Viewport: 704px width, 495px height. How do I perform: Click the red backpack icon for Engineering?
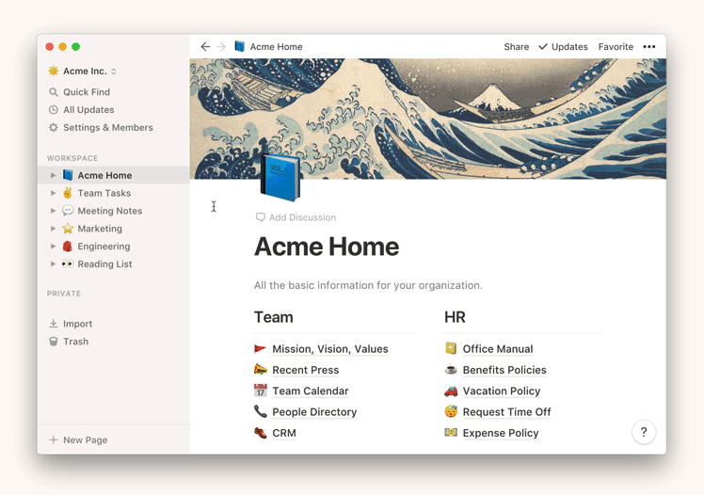[68, 246]
